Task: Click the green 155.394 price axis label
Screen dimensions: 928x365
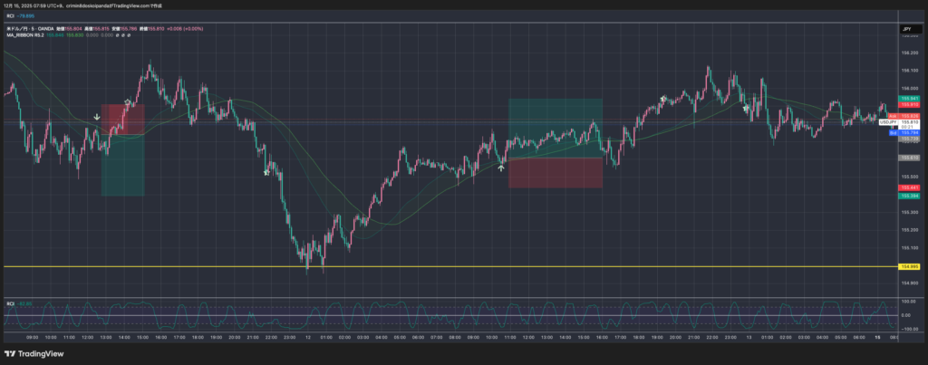Action: (909, 195)
